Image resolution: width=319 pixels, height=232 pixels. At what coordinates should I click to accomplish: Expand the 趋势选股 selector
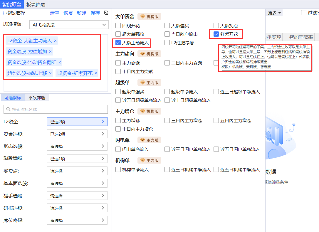point(77,159)
